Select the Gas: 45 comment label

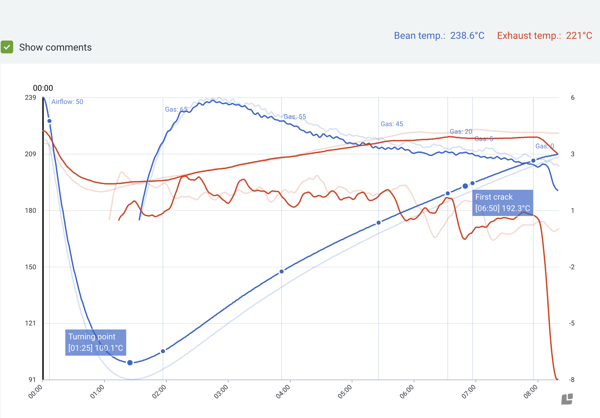pos(392,124)
